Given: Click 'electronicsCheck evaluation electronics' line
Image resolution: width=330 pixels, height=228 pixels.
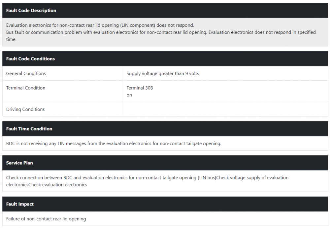Looking at the screenshot, I should [47, 185].
